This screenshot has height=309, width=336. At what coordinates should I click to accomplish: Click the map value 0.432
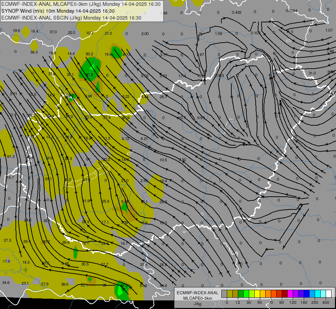236,12
